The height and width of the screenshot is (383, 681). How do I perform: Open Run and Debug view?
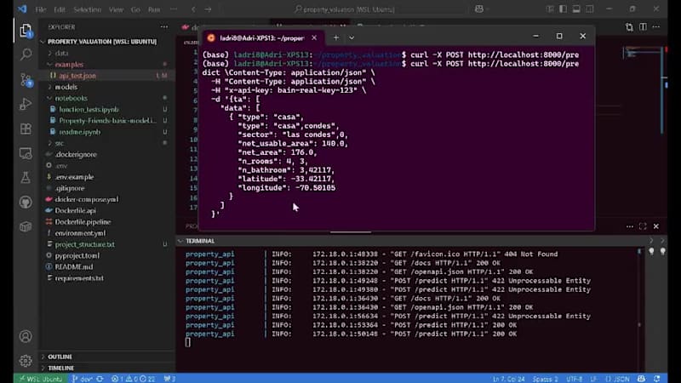point(26,104)
